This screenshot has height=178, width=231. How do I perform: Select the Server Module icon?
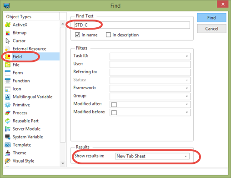click(x=8, y=129)
